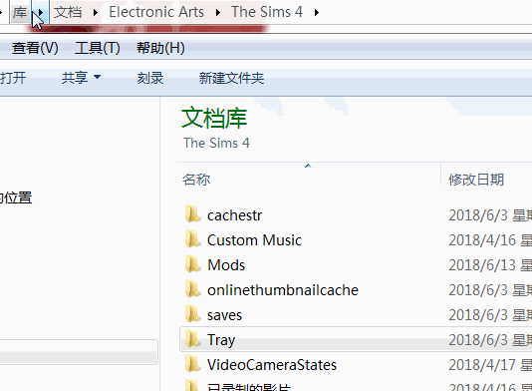Expand the arrow after The Sims 4
The width and height of the screenshot is (532, 391).
[316, 13]
